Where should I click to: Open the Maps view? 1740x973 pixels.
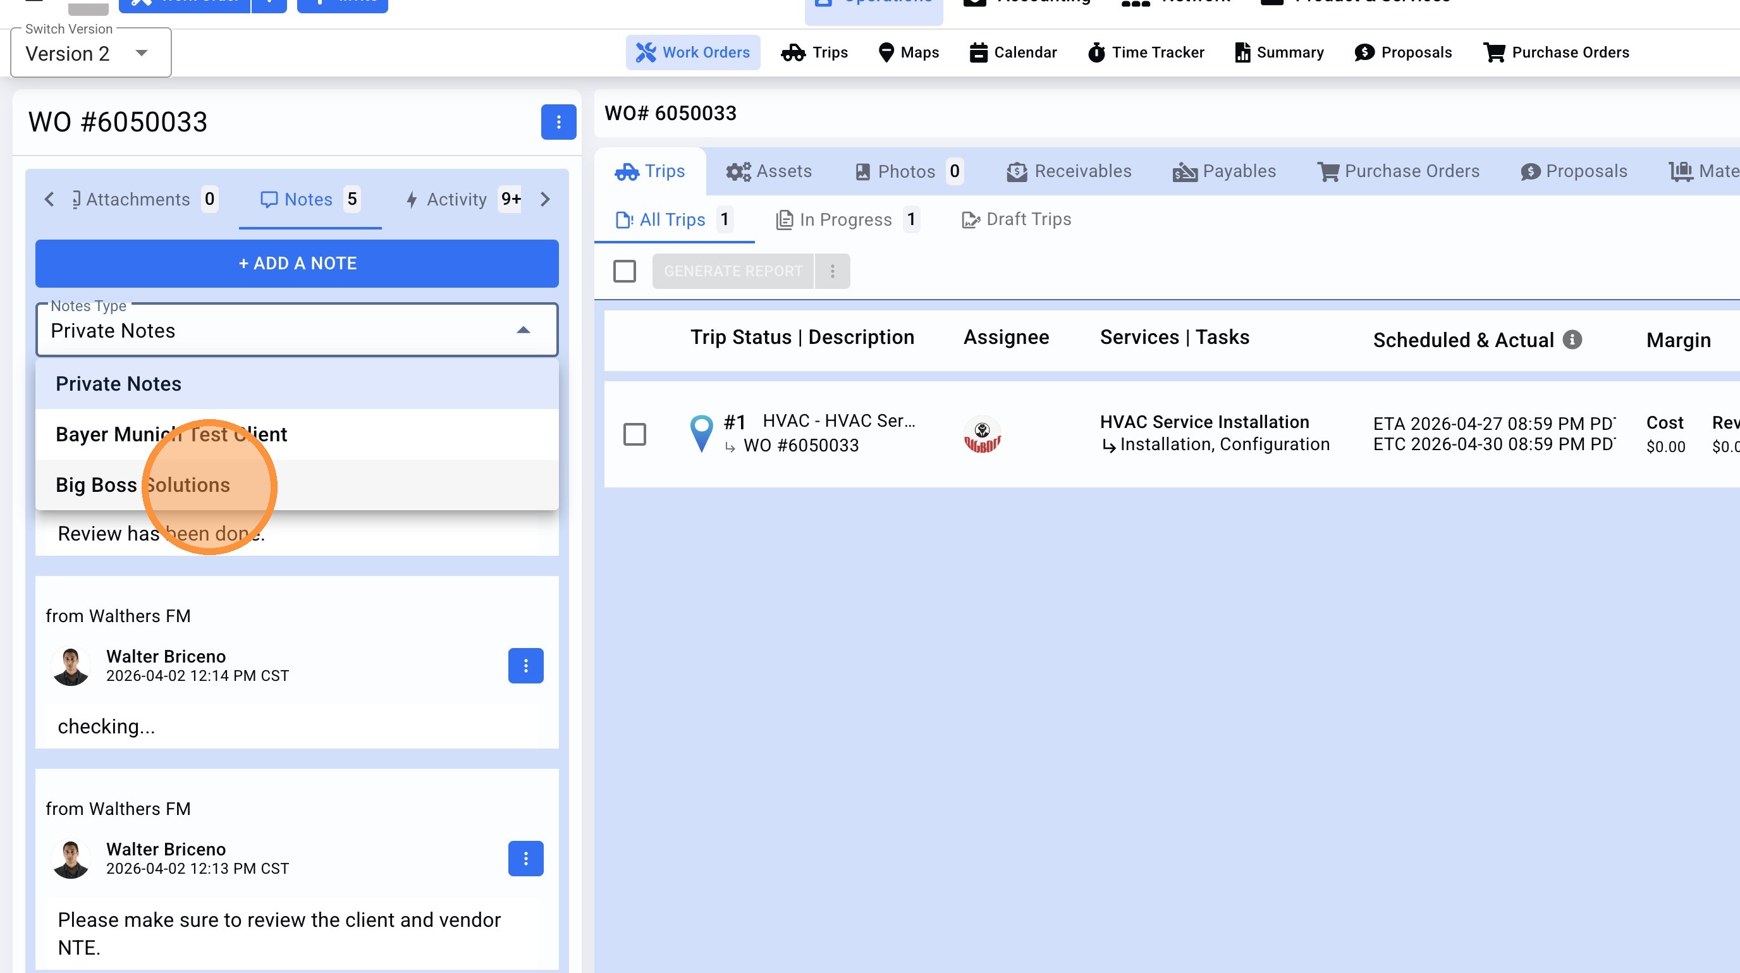point(908,52)
